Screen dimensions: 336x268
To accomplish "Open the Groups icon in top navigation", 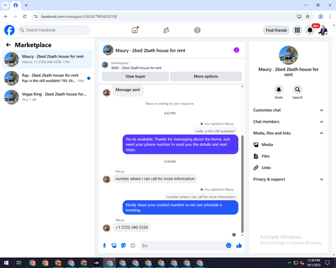I will (x=198, y=30).
